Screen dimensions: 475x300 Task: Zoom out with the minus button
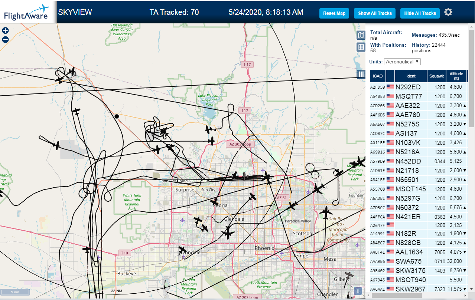[5, 39]
